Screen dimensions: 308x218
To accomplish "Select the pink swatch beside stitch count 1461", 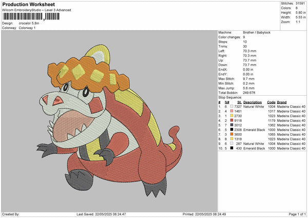I will (x=232, y=111).
